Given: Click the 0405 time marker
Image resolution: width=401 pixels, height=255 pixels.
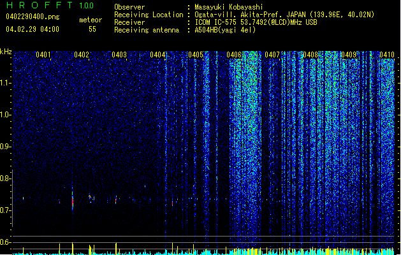Looking at the screenshot, I should (x=196, y=55).
